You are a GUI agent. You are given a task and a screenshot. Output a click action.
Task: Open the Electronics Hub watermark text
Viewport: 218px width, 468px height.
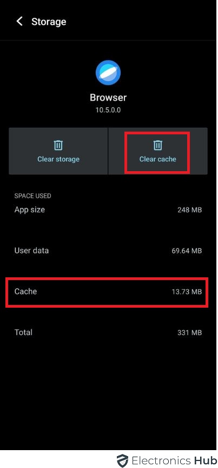click(174, 460)
